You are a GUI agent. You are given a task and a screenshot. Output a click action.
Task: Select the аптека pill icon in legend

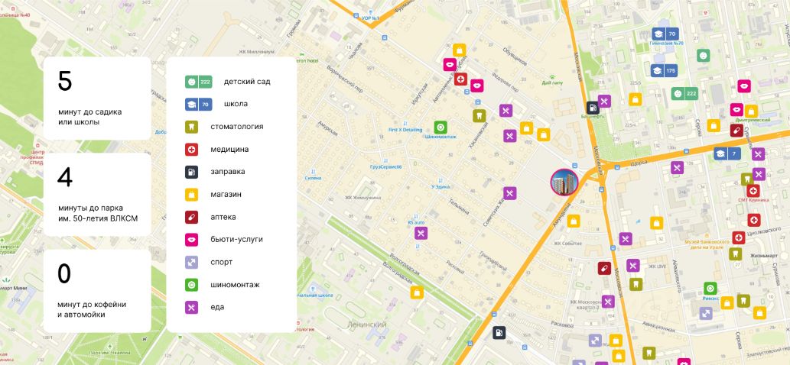tap(191, 217)
